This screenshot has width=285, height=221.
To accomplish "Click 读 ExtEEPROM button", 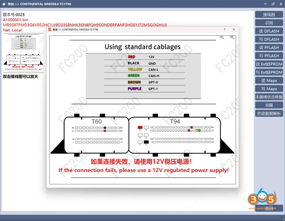I will click(269, 64).
